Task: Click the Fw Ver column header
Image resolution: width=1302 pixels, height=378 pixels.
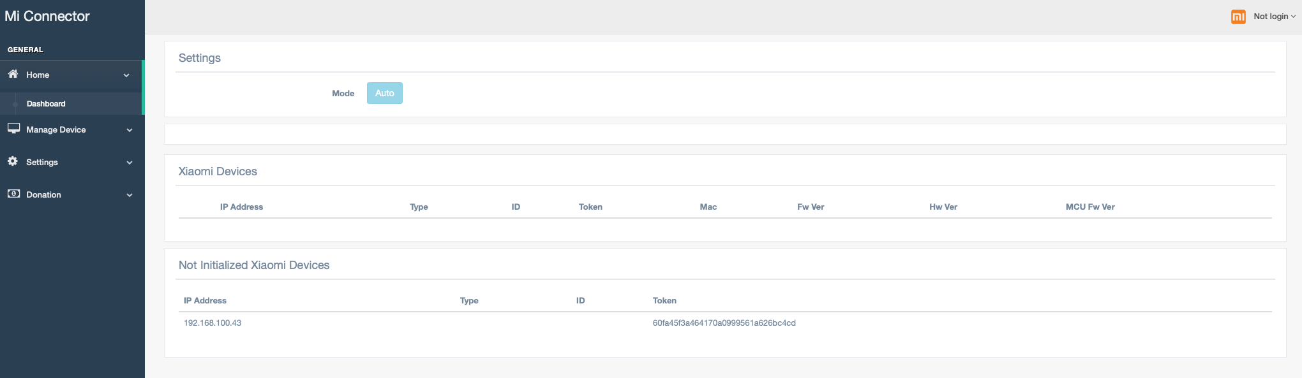Action: click(x=811, y=207)
